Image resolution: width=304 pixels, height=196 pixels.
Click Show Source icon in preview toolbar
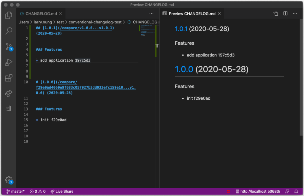(276, 14)
